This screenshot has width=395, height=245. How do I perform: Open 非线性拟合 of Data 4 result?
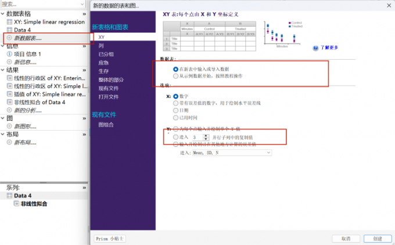(39, 102)
